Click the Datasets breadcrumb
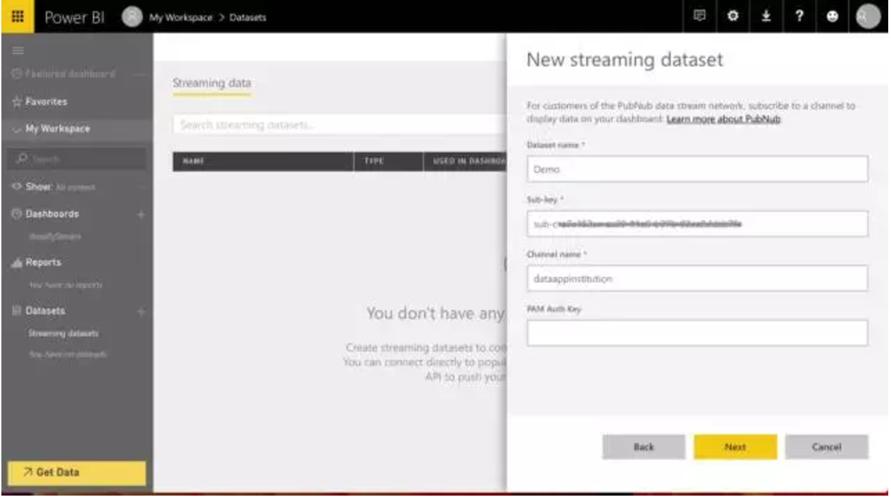 pos(247,17)
